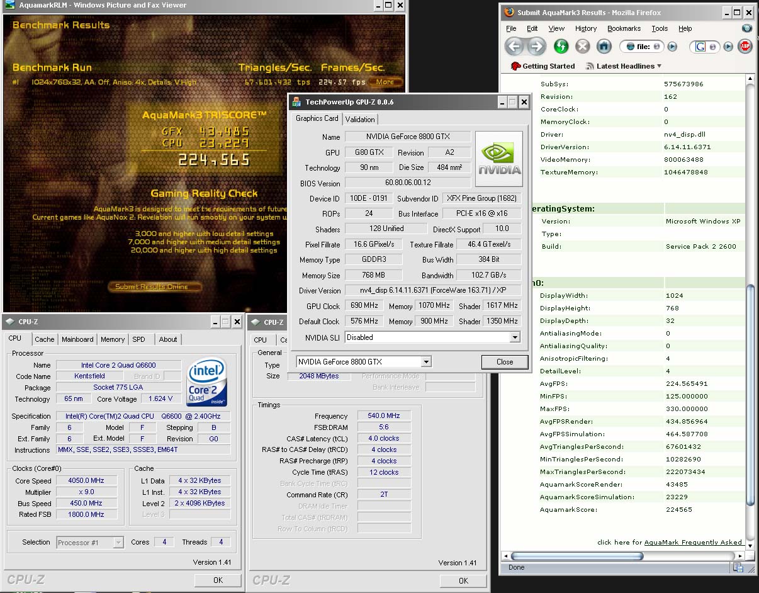Click the Core Speed value 4050.0 MHz
The image size is (759, 593).
[86, 480]
